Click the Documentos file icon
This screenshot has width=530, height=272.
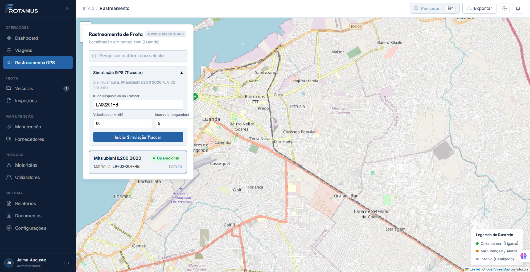9,216
